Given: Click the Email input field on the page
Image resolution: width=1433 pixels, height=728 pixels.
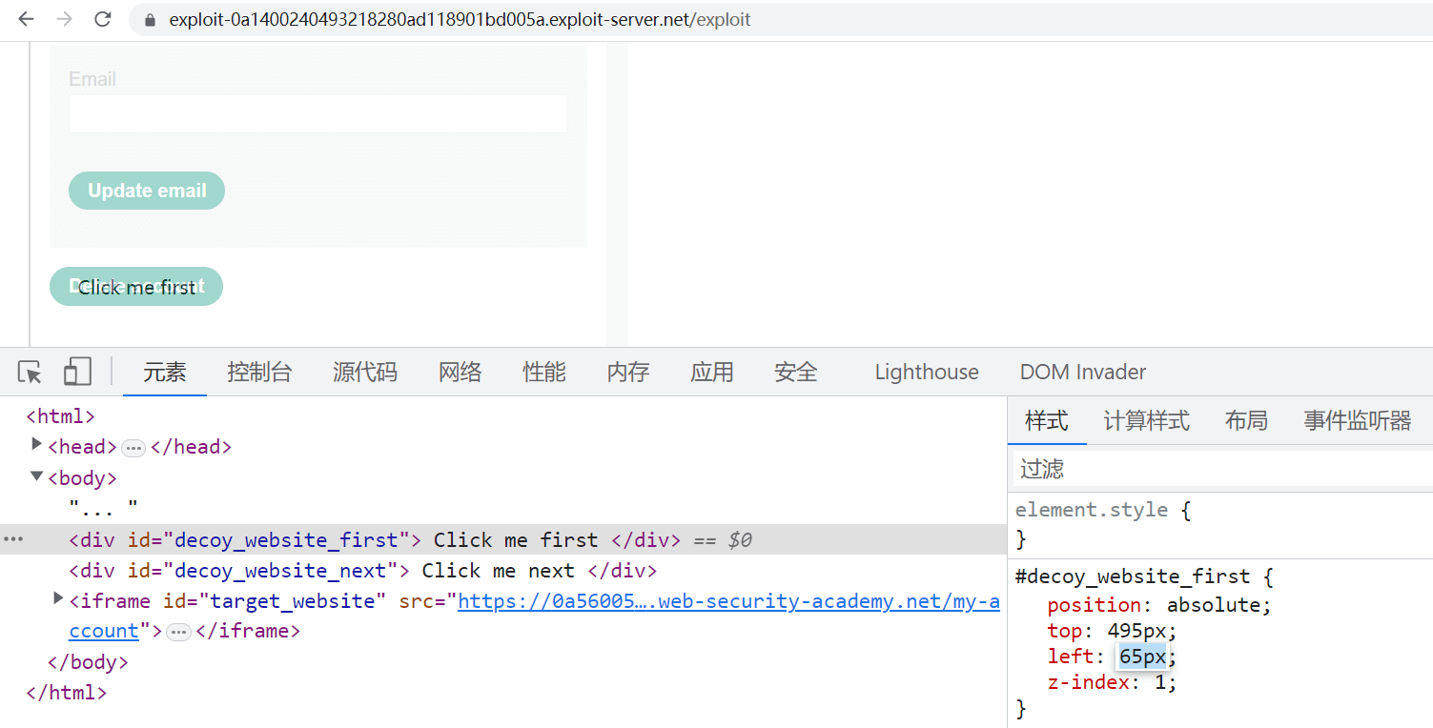Looking at the screenshot, I should (x=318, y=114).
